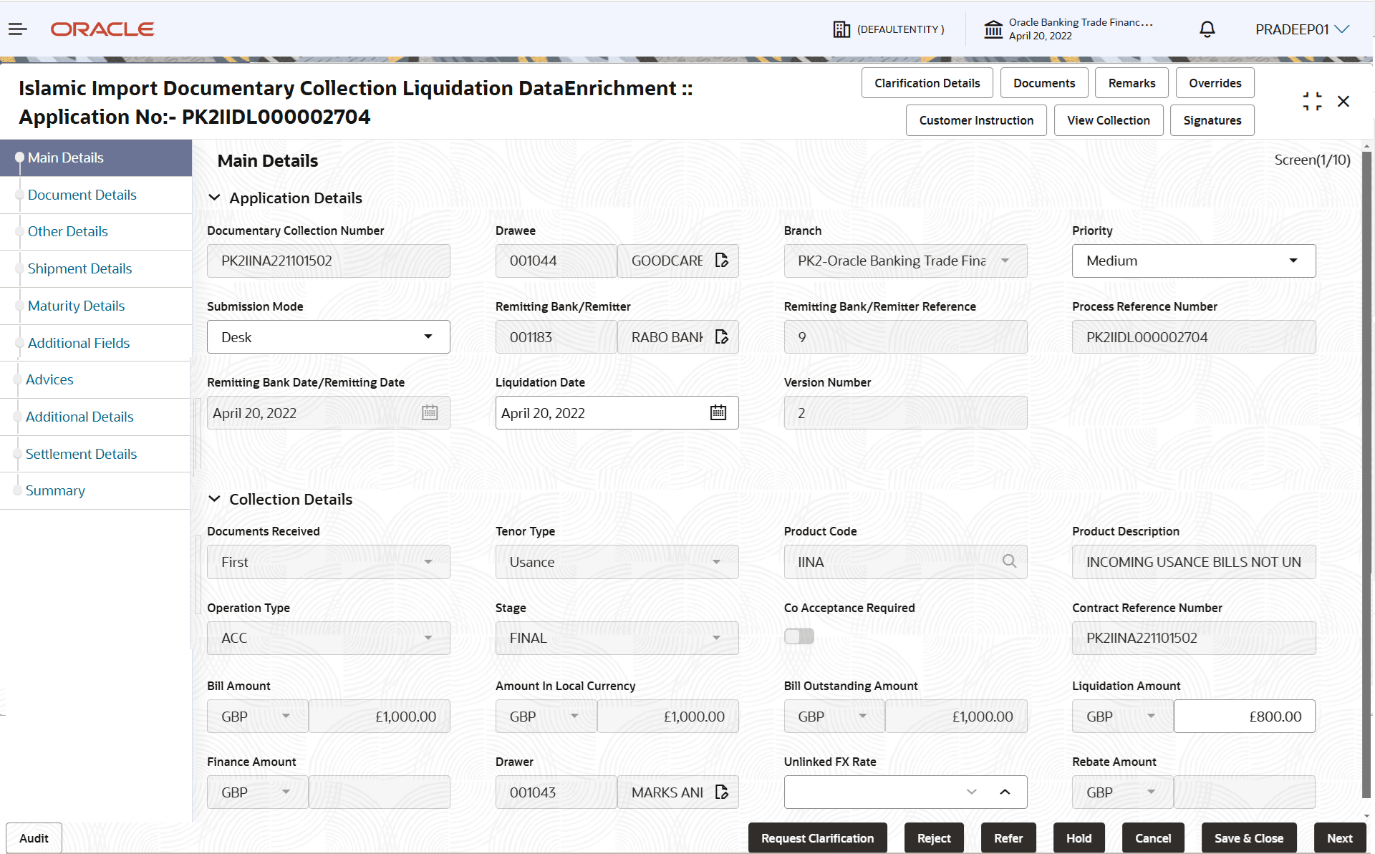Image resolution: width=1375 pixels, height=854 pixels.
Task: Open the Bill Amount currency dropdown
Action: pos(256,716)
